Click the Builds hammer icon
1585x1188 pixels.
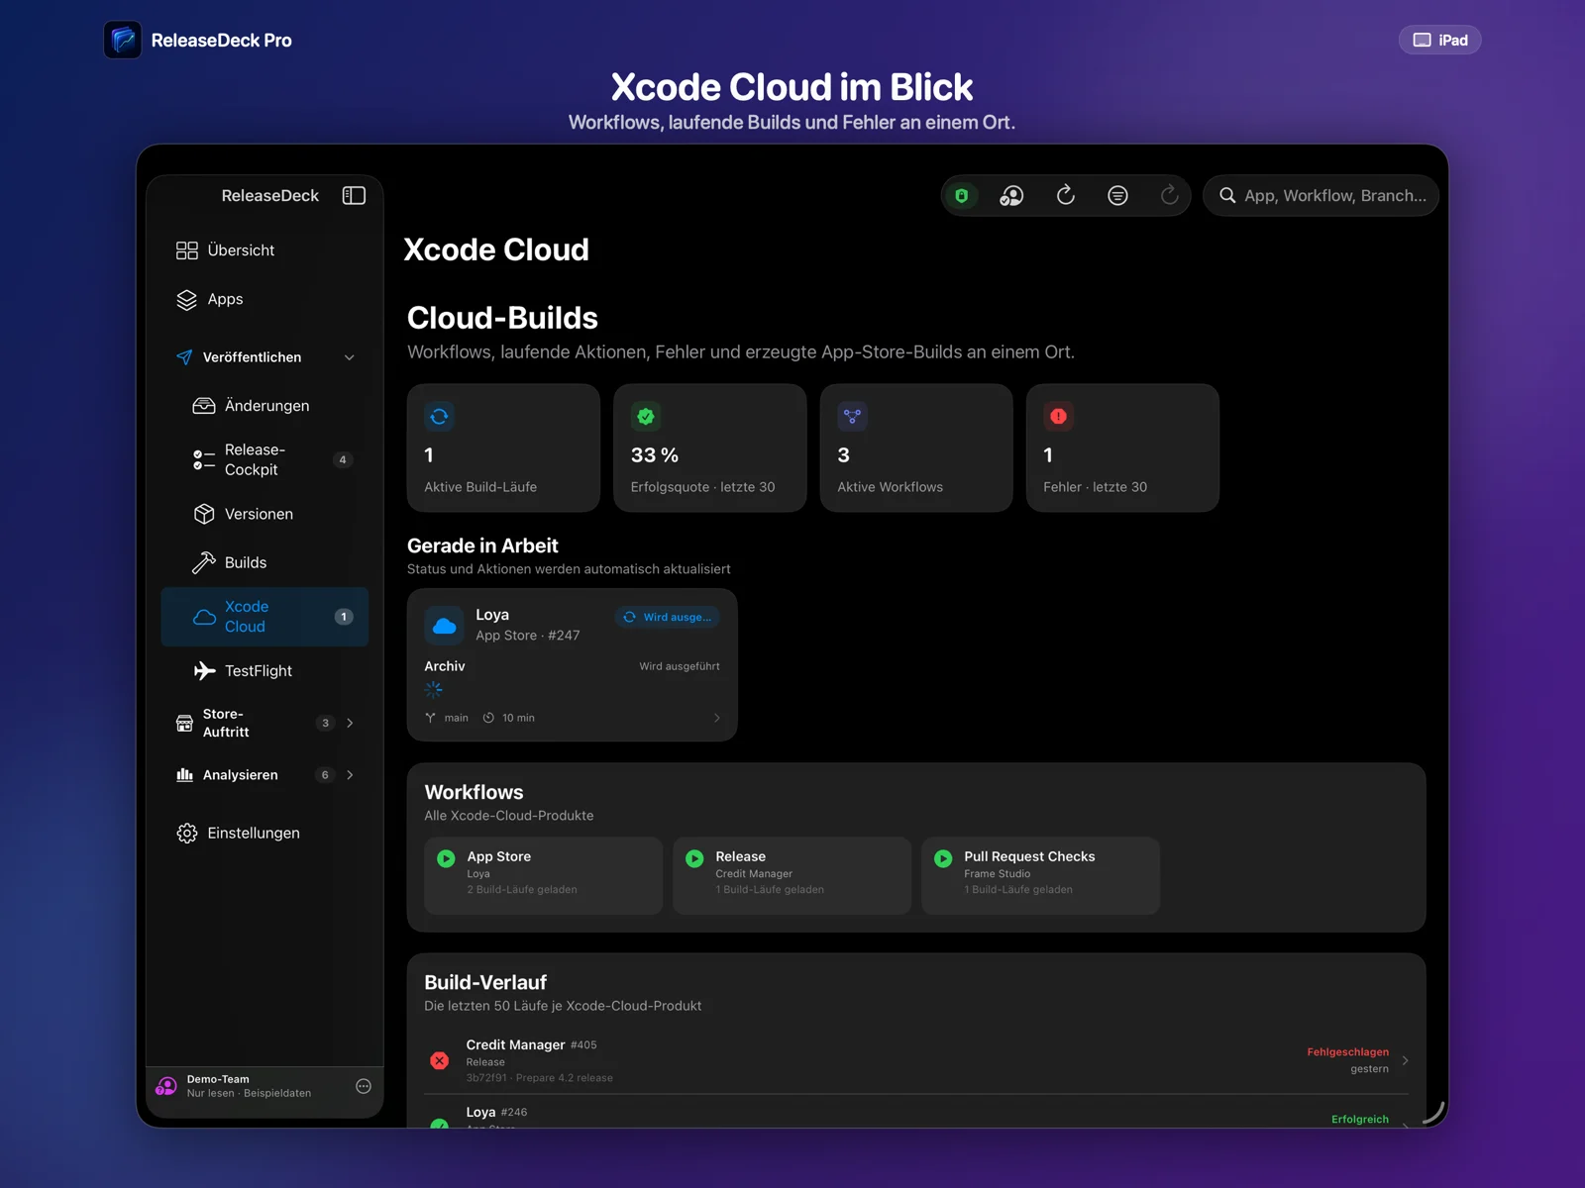204,562
